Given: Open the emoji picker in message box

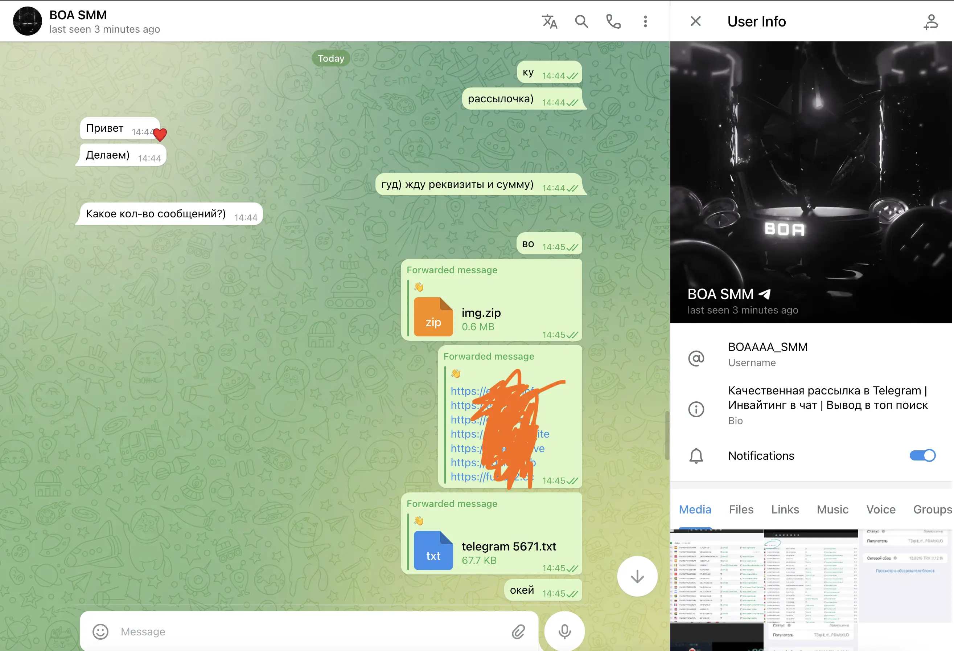Looking at the screenshot, I should (100, 631).
